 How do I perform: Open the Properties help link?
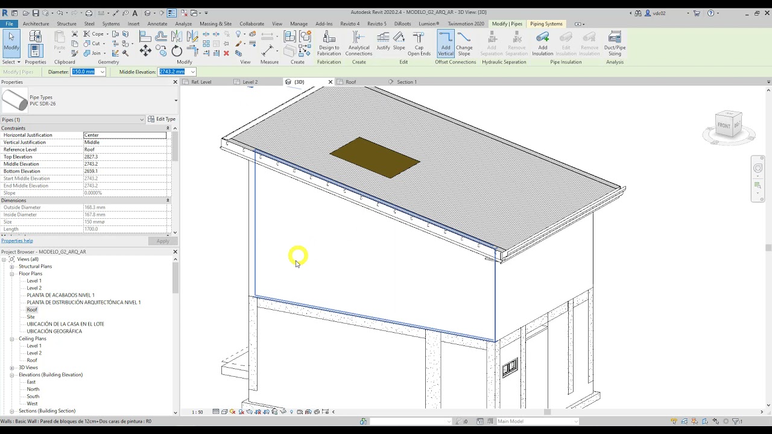(x=17, y=241)
